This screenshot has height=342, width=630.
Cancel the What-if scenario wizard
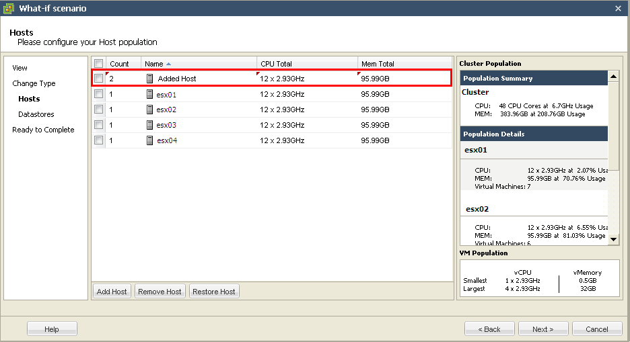[597, 329]
